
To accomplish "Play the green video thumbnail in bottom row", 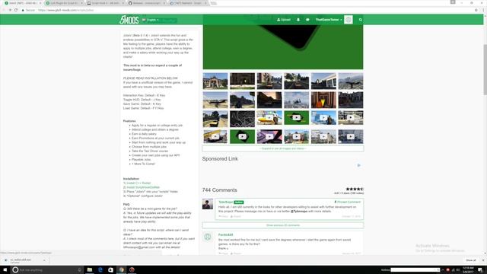I will [x=242, y=136].
